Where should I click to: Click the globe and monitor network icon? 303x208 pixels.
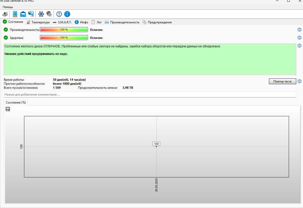click(x=31, y=14)
